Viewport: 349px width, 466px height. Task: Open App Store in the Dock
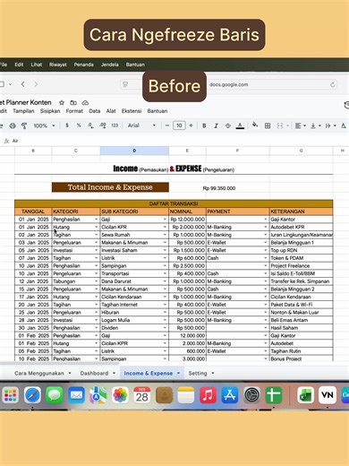(230, 395)
